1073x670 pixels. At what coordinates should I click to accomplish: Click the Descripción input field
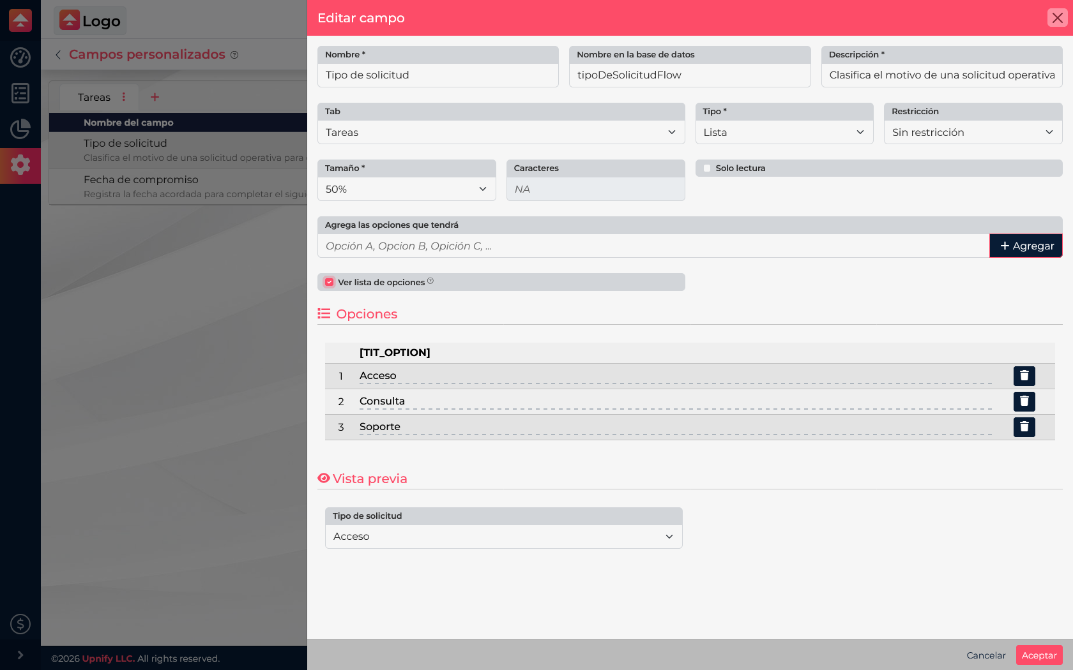click(942, 75)
